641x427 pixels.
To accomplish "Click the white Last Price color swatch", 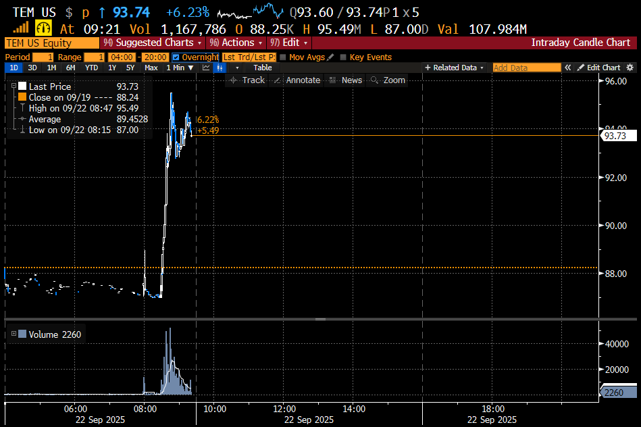I will tap(22, 86).
